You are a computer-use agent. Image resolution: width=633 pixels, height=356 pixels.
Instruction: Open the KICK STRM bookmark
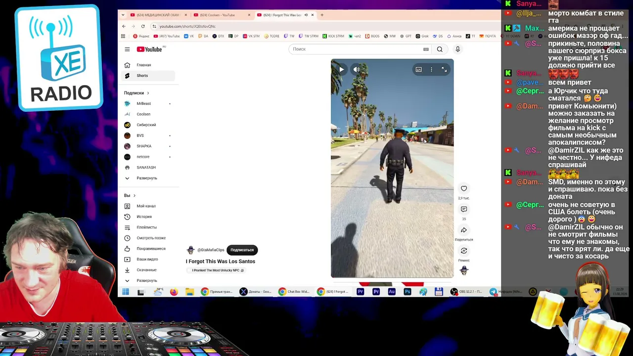tap(333, 36)
